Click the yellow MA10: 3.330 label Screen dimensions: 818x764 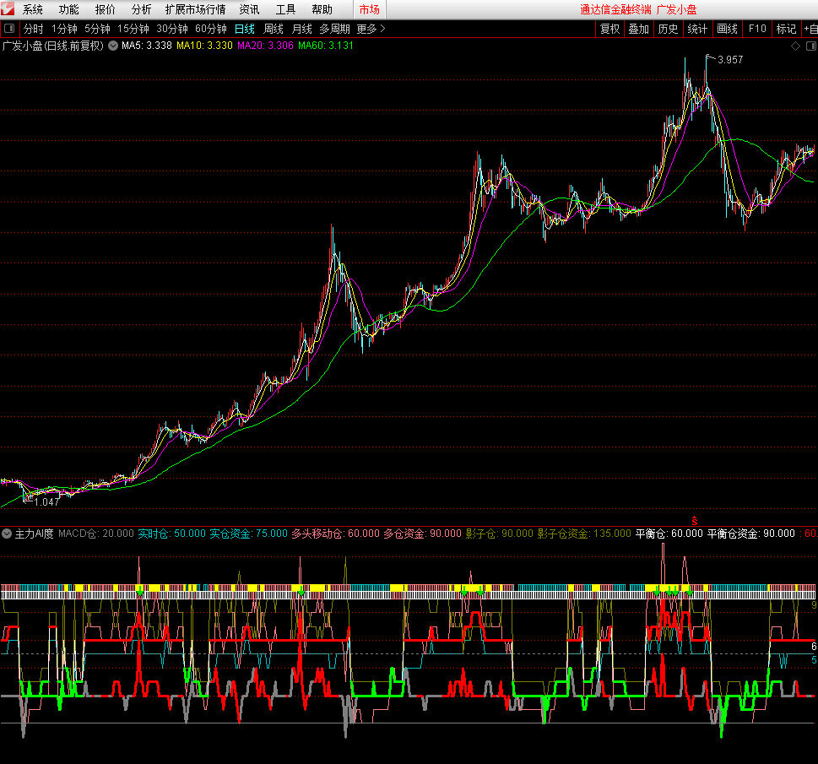[204, 46]
